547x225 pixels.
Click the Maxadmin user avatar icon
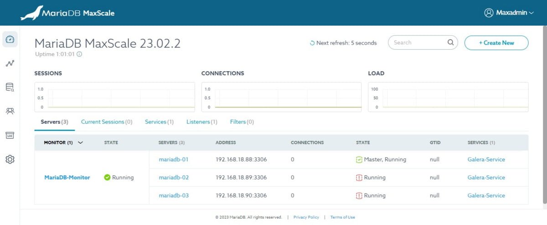(x=489, y=13)
